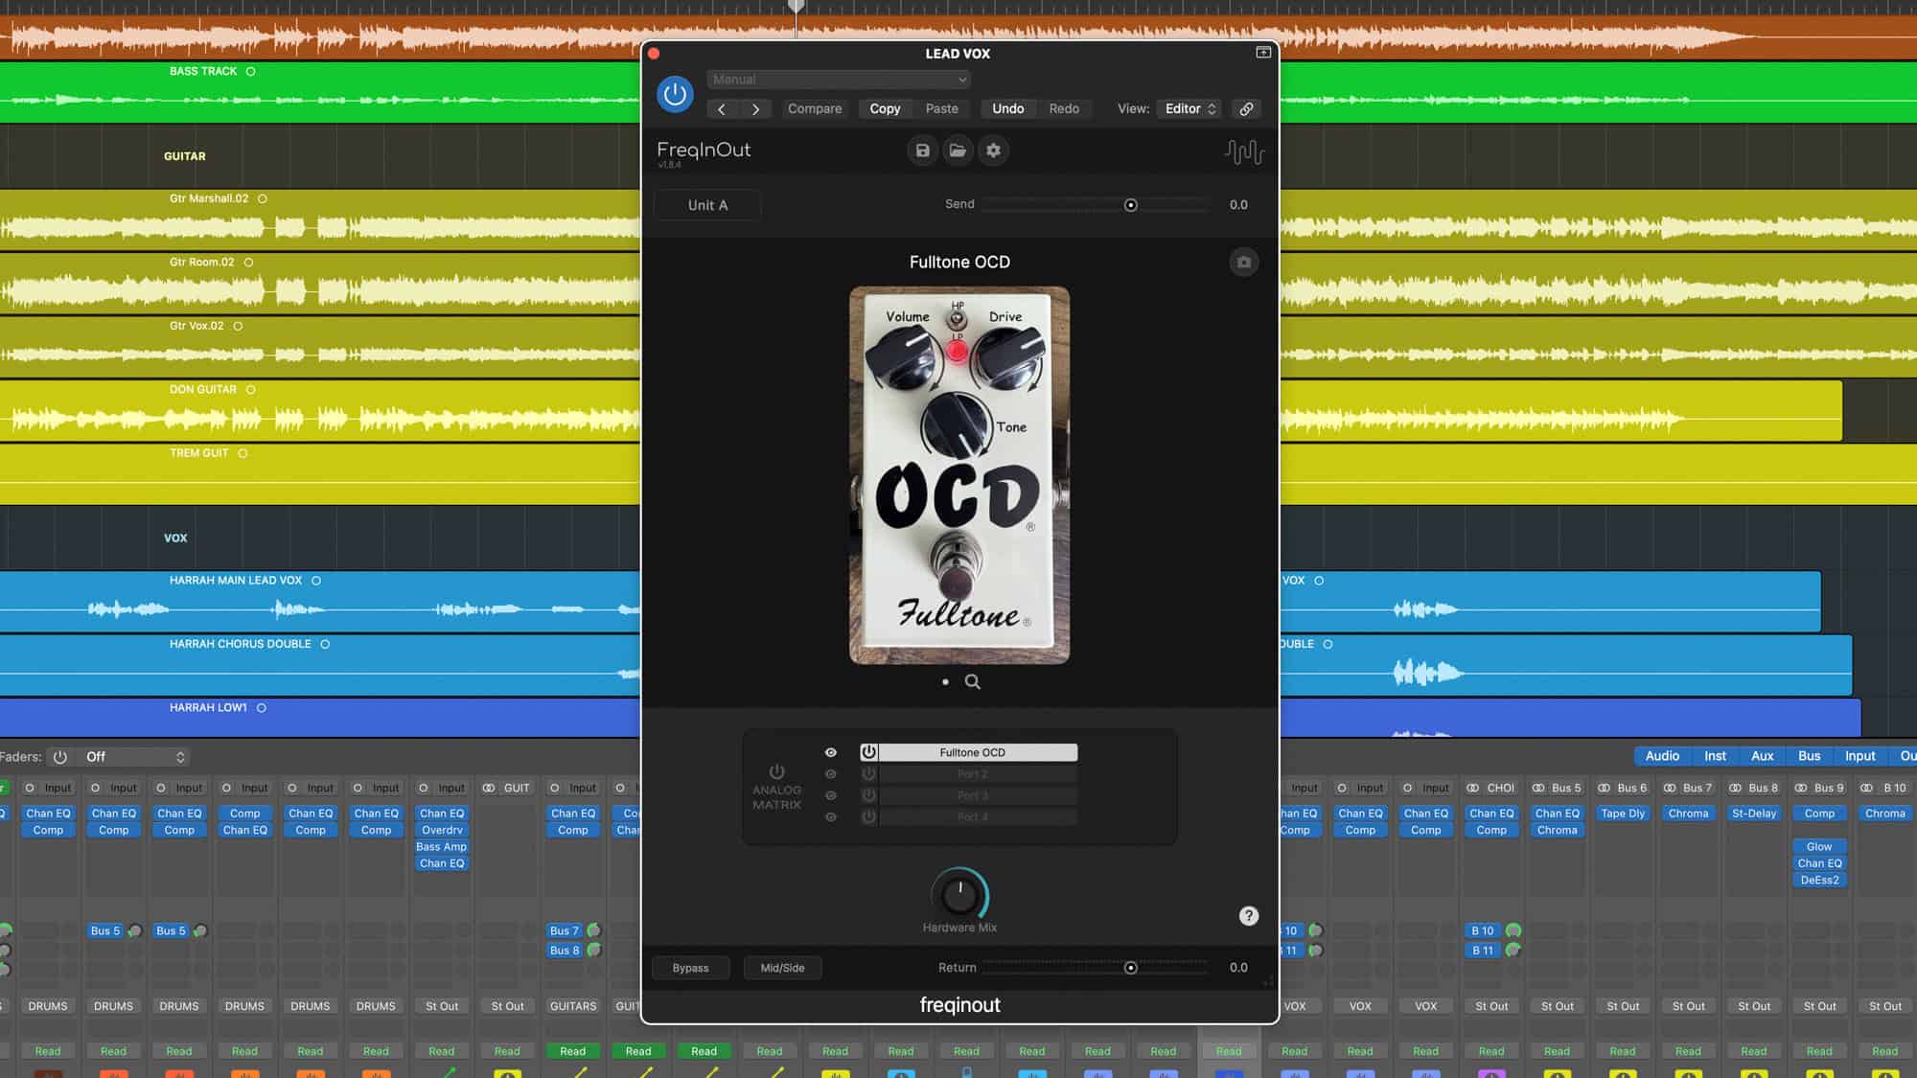The image size is (1917, 1078).
Task: Go to the previous preset arrow
Action: [722, 109]
